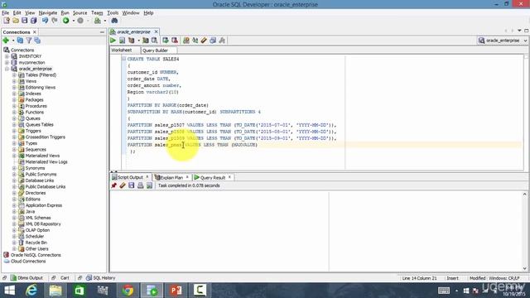Image resolution: width=530 pixels, height=298 pixels.
Task: Open the Cart panel
Action: click(65, 278)
